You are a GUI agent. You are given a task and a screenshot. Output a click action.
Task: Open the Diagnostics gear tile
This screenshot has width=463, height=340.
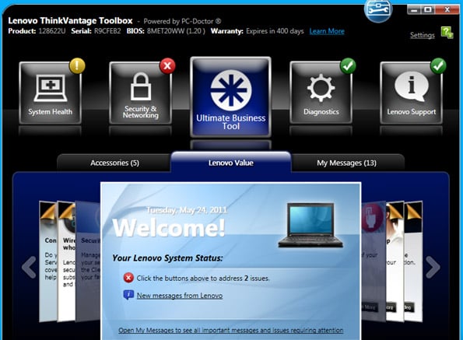pos(321,93)
